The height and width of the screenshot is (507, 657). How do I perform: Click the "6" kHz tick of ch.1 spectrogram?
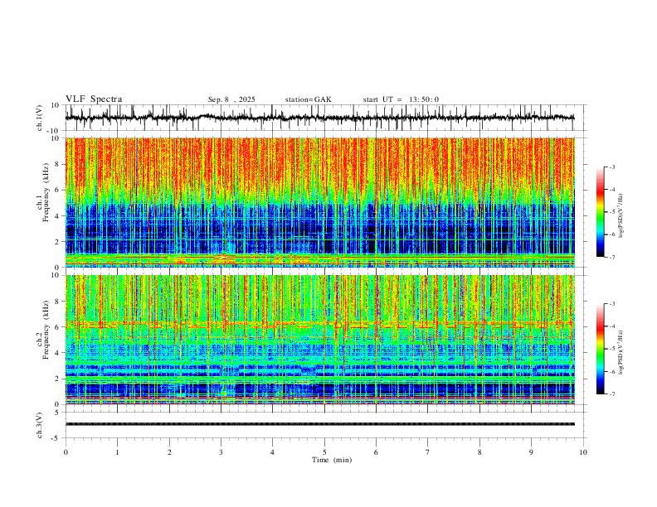57,190
